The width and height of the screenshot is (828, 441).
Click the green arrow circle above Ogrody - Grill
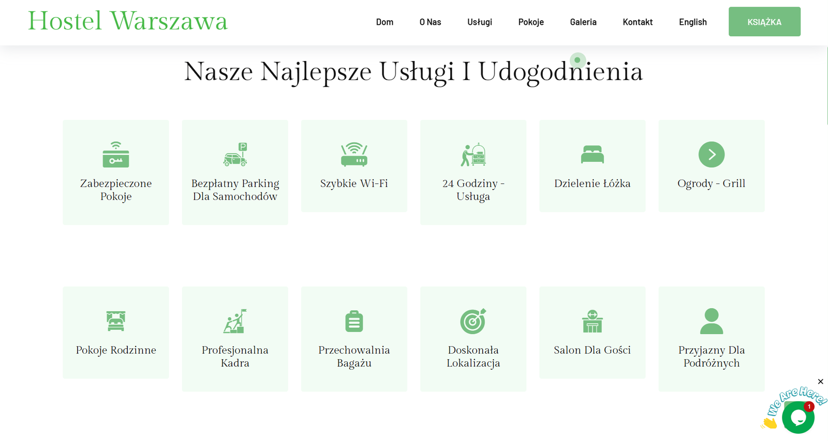711,155
